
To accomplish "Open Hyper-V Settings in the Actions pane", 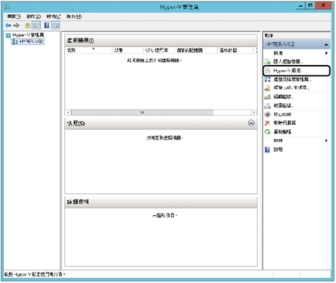I will click(x=296, y=71).
